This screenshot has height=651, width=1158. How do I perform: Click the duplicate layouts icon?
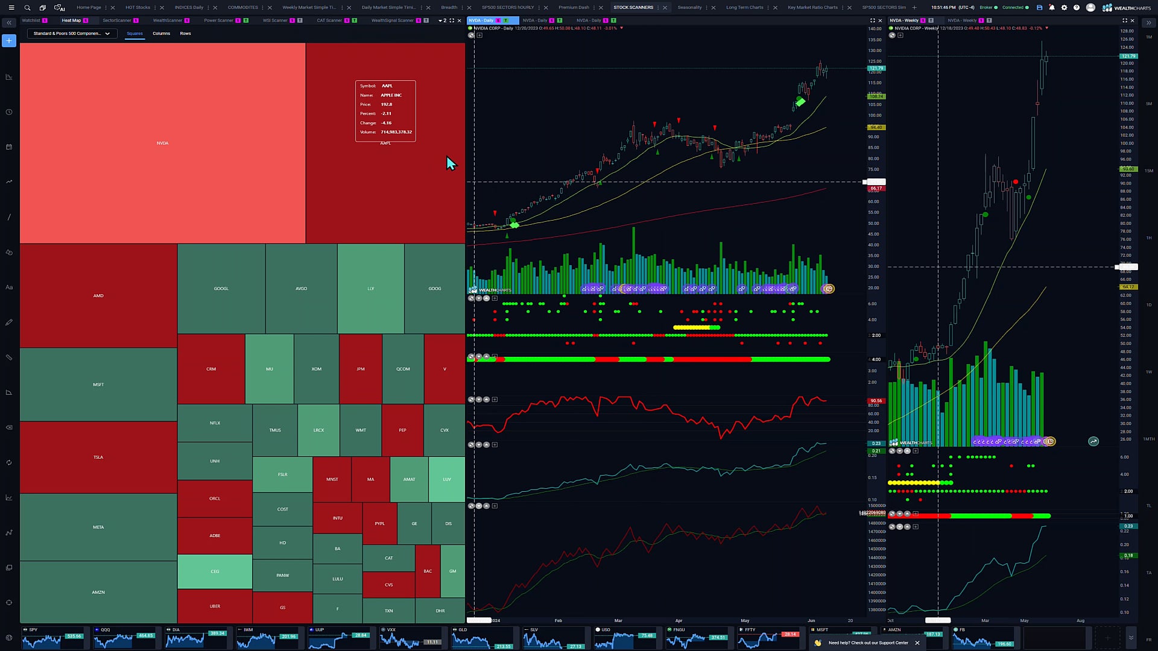click(42, 8)
